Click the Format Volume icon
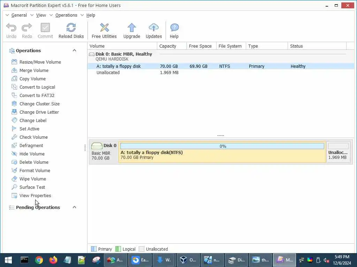The image size is (357, 267). tap(14, 170)
